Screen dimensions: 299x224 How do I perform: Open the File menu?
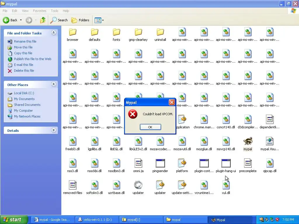(5, 11)
